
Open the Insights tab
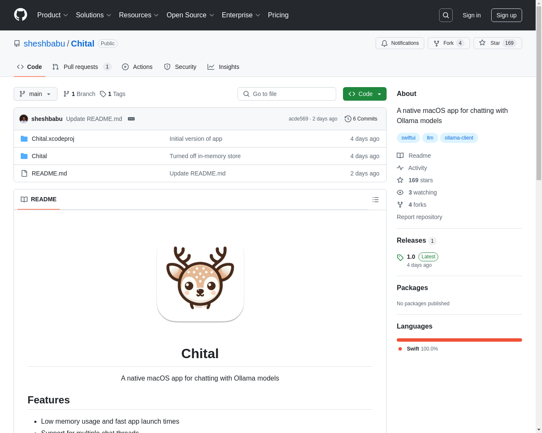[224, 67]
